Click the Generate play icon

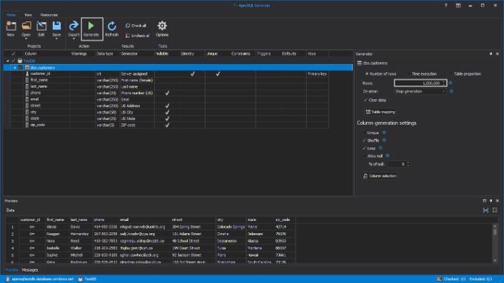pos(91,26)
